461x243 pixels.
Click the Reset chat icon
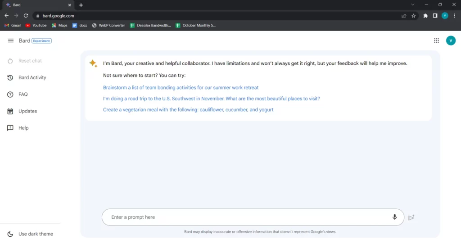coord(10,61)
